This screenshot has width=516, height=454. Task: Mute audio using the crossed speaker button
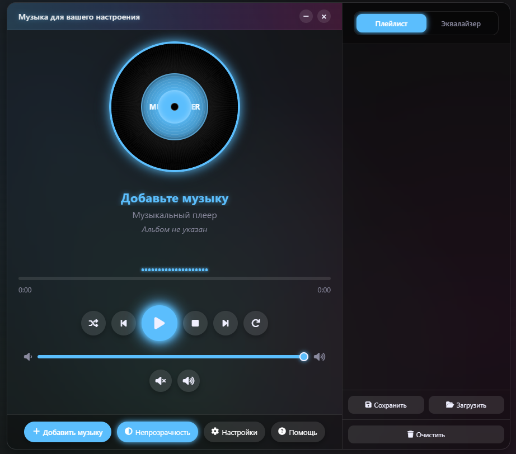(x=161, y=381)
